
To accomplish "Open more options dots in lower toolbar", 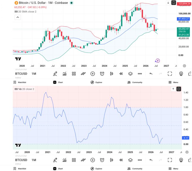I will tap(140, 160).
